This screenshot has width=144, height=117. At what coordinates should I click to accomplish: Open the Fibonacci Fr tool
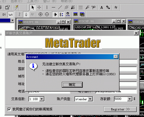click(116, 7)
